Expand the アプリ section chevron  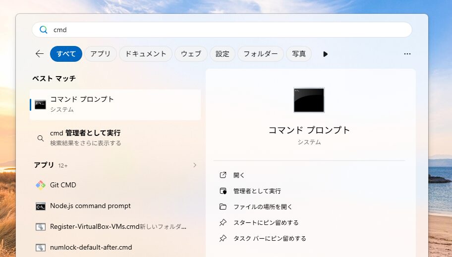195,165
